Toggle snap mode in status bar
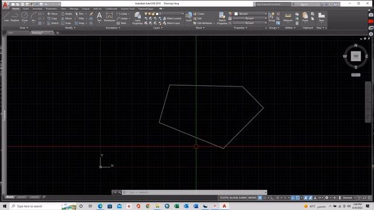Image resolution: width=374 pixels, height=210 pixels. [x=265, y=198]
